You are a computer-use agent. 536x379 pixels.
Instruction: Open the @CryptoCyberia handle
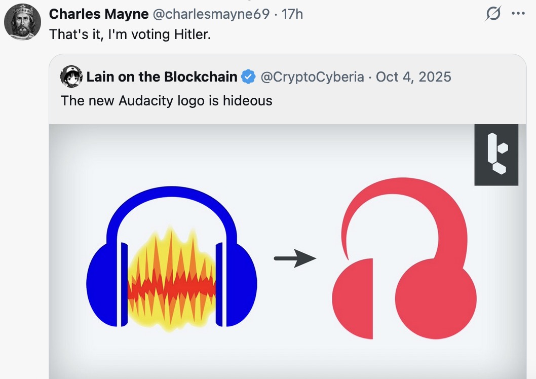tap(313, 77)
